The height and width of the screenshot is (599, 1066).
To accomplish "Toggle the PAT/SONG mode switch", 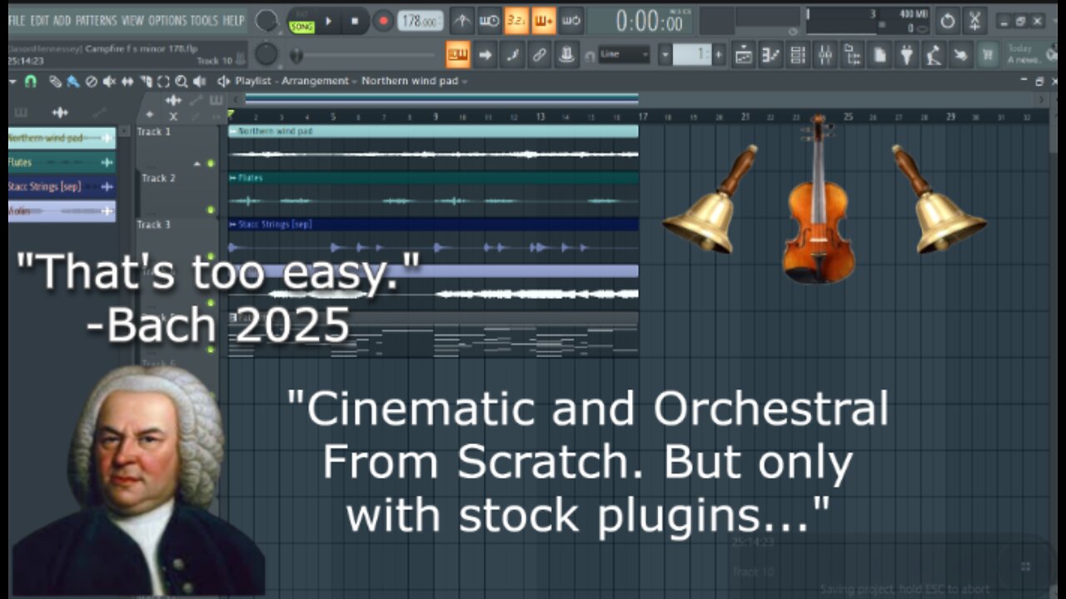I will point(301,22).
